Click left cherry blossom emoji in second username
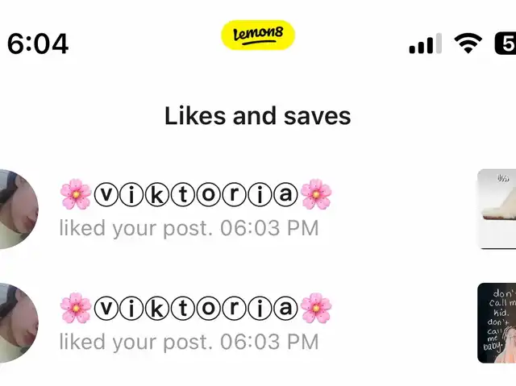 [x=76, y=308]
